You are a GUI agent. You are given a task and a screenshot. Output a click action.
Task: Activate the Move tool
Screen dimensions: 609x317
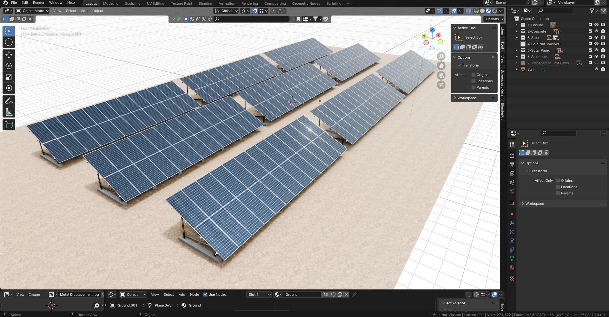tap(9, 55)
